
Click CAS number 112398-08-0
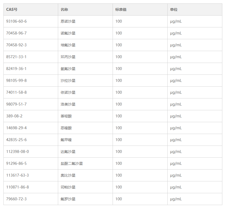pyautogui.click(x=17, y=152)
